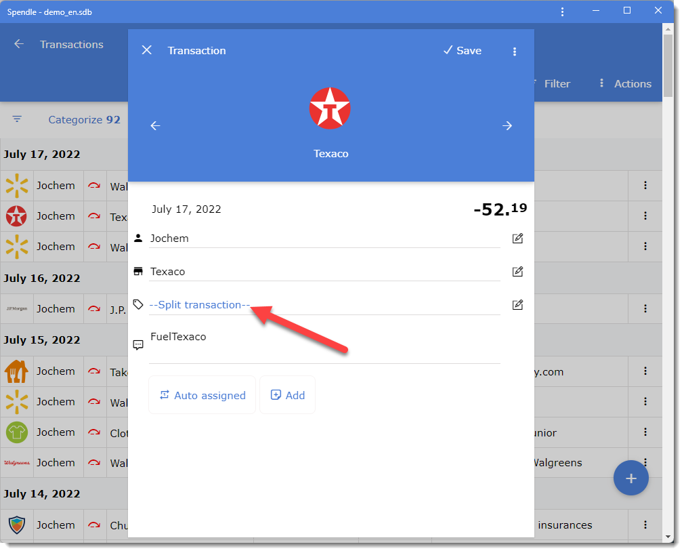Click the Jochem account input field
The height and width of the screenshot is (553, 684).
[324, 239]
